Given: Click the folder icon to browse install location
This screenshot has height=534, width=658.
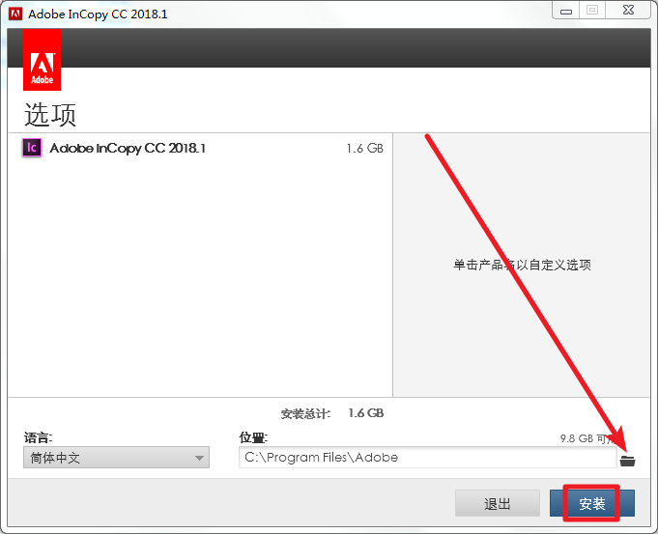Looking at the screenshot, I should tap(627, 461).
